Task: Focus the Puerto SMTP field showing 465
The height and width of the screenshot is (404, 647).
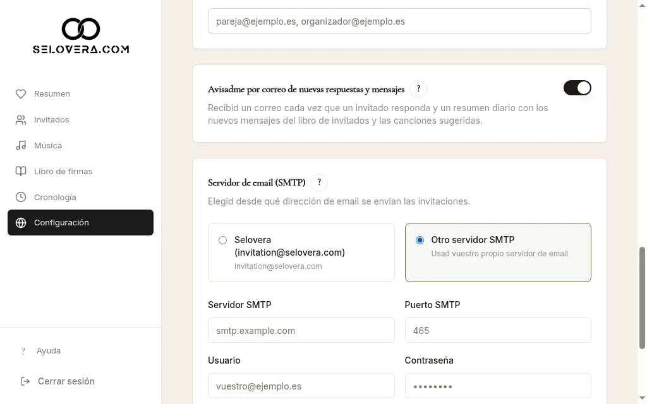Action: (498, 330)
